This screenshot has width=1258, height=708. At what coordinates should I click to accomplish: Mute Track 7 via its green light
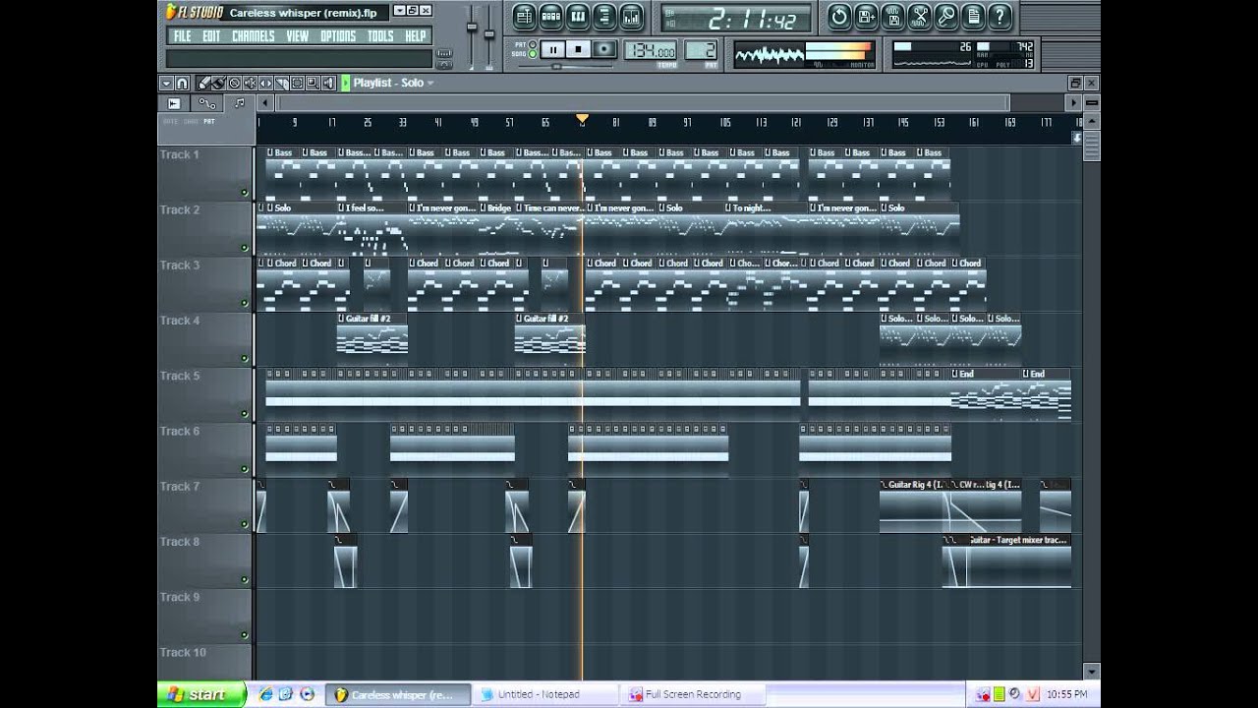[x=244, y=523]
